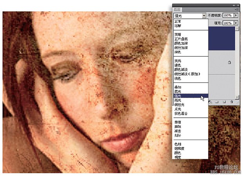Open the Layers panel options menu icon
This screenshot has height=176, width=243.
point(237,10)
